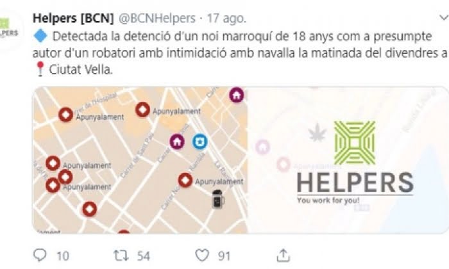Click the green Helpers logo emblem
Image resolution: width=449 pixels, height=269 pixels.
(355, 143)
